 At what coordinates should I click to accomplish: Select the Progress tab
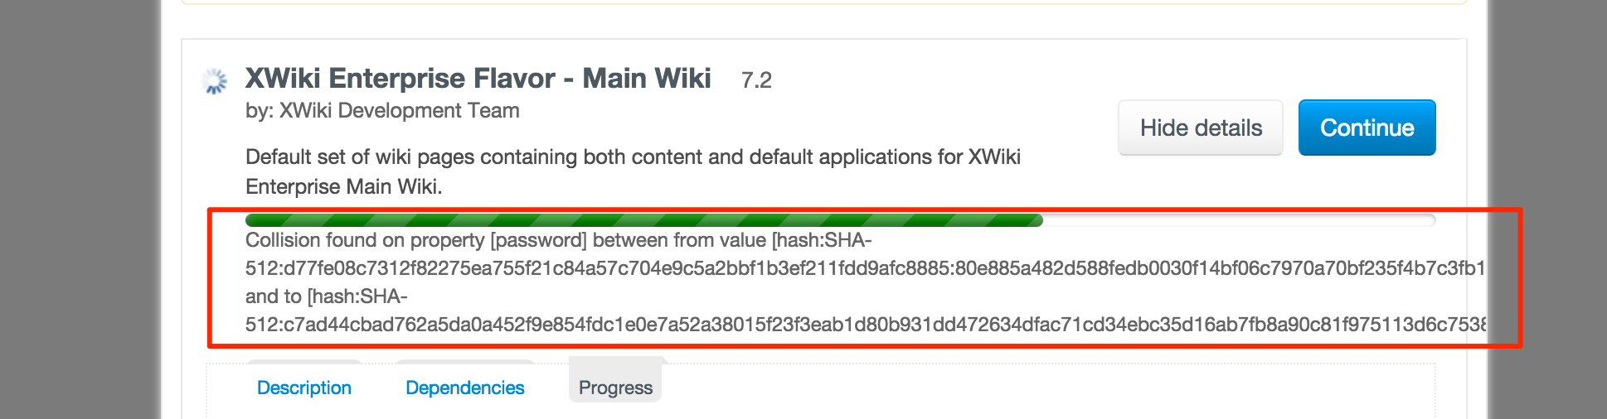tap(615, 388)
